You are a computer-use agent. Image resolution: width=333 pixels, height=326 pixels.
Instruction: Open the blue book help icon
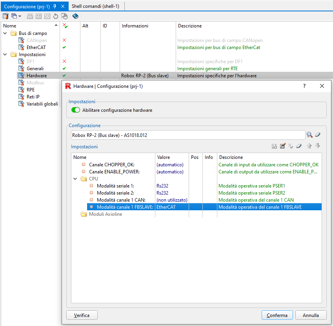[x=75, y=16]
